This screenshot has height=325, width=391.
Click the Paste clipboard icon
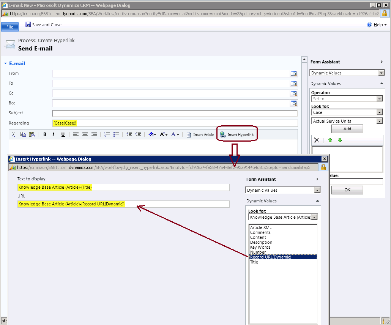32,134
